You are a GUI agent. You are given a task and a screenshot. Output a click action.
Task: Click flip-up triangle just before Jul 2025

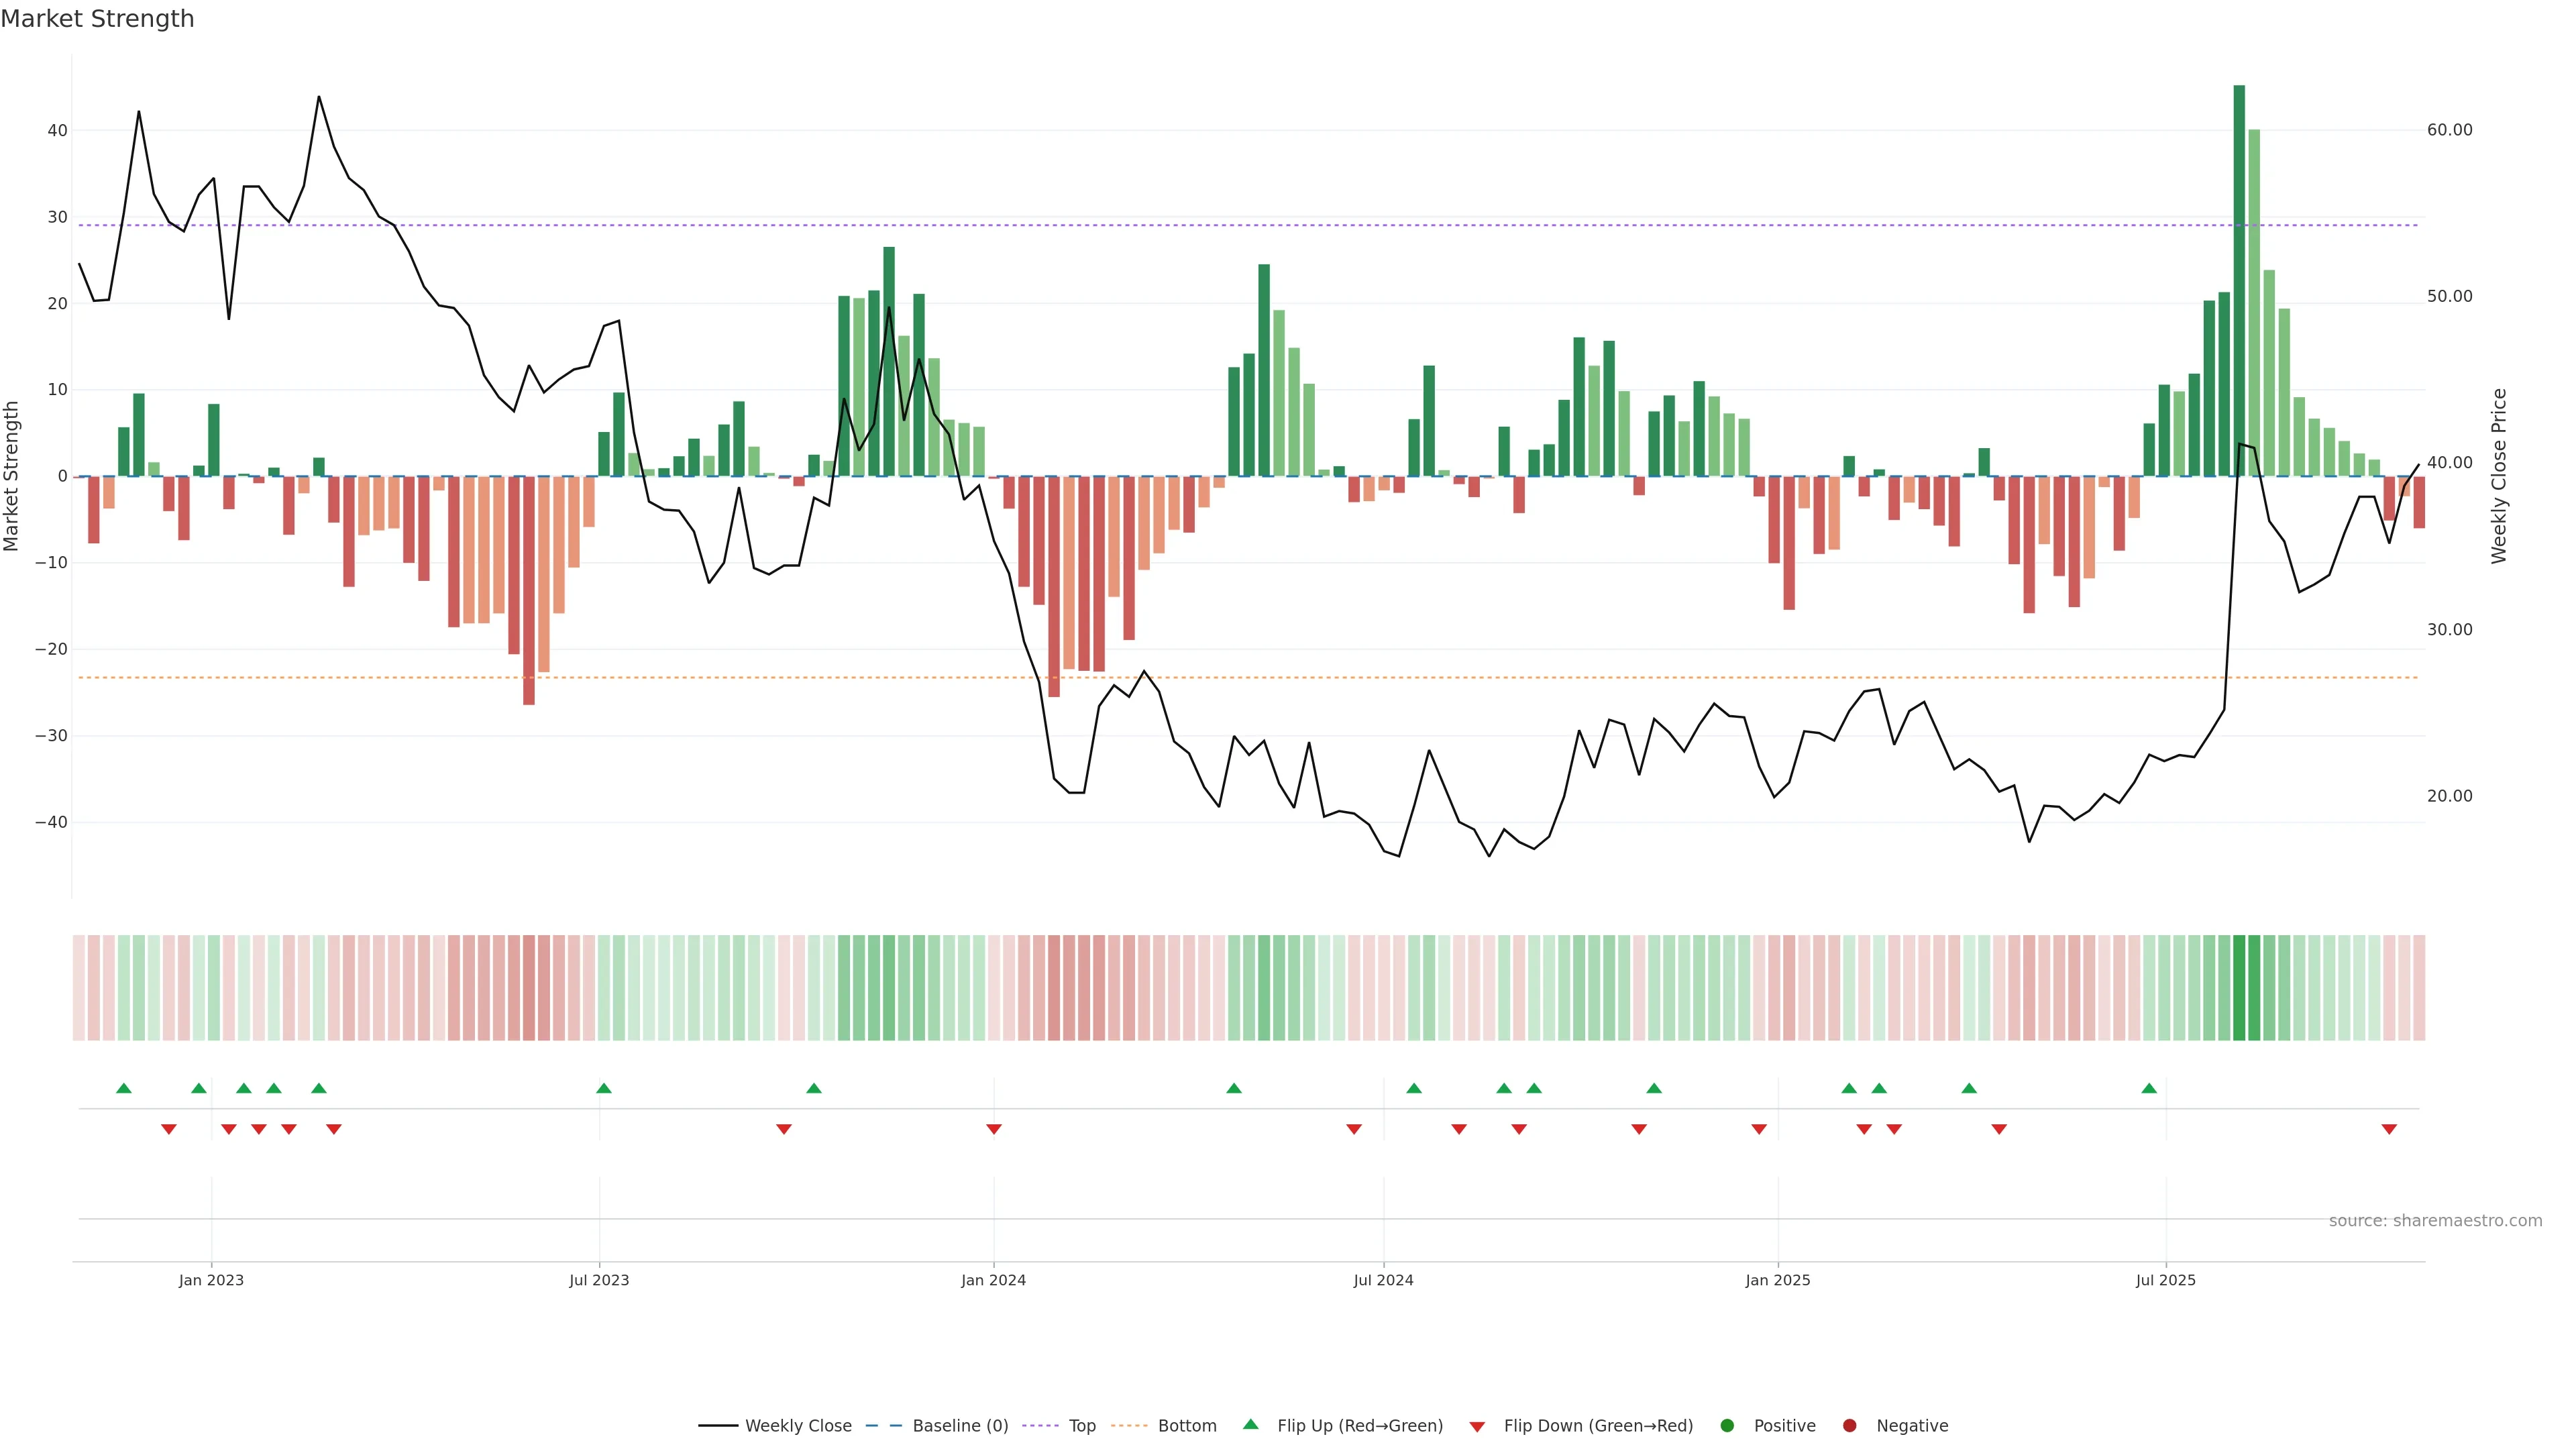tap(2149, 1088)
